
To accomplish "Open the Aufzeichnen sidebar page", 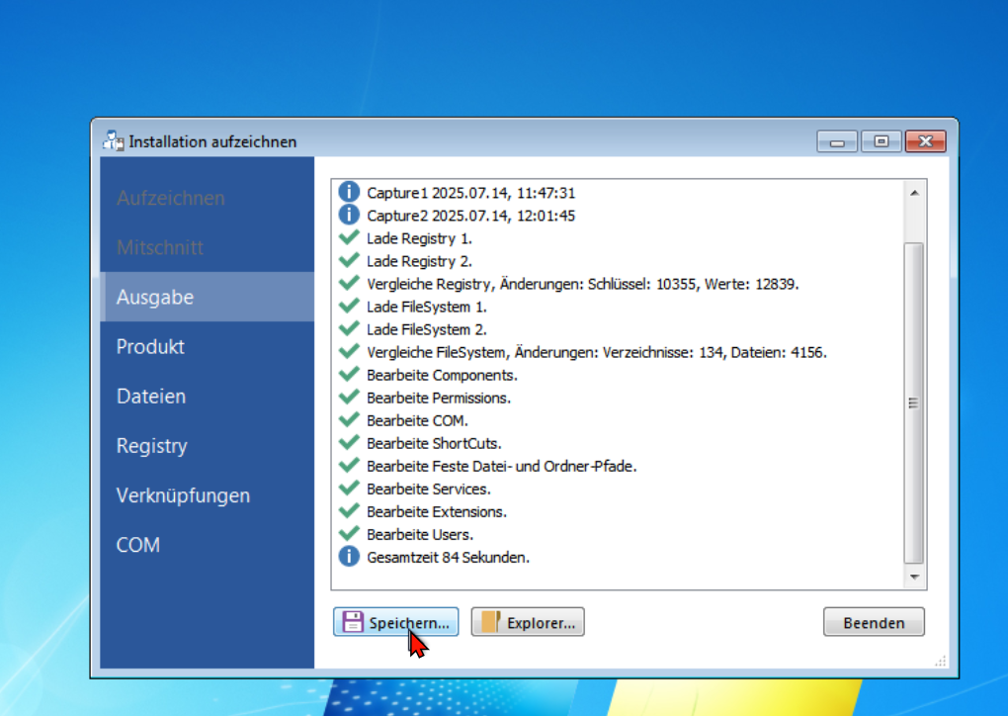I will click(x=207, y=198).
